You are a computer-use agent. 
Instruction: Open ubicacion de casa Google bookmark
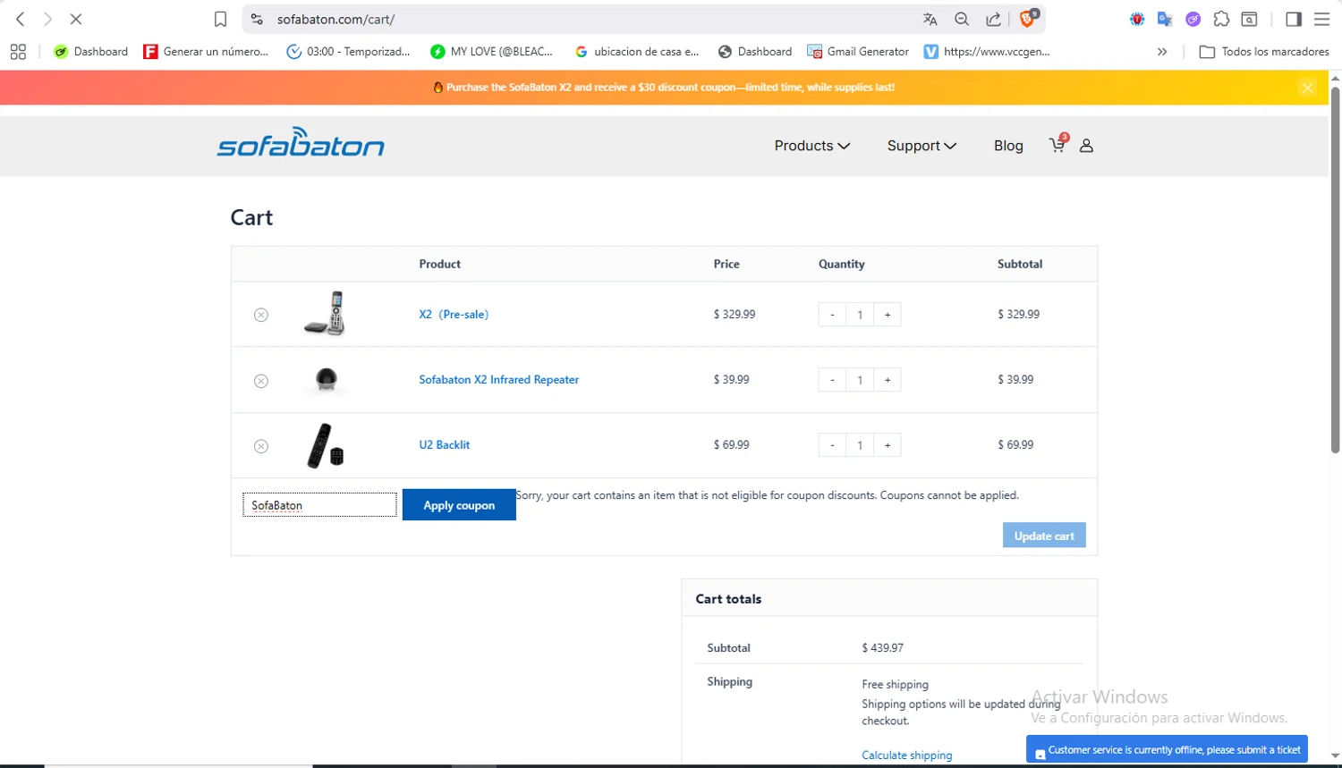tap(637, 52)
